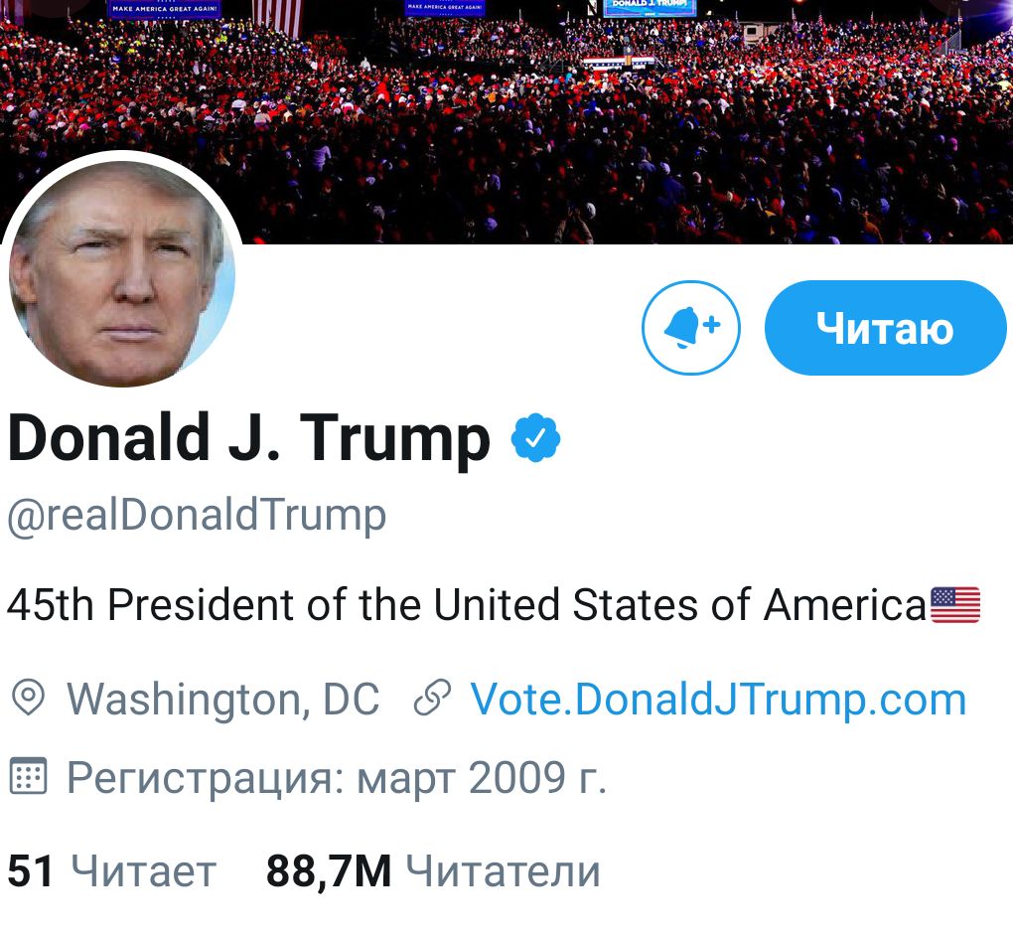The image size is (1013, 938).
Task: Click the Регистрация: март 2009 date text
Action: (337, 777)
